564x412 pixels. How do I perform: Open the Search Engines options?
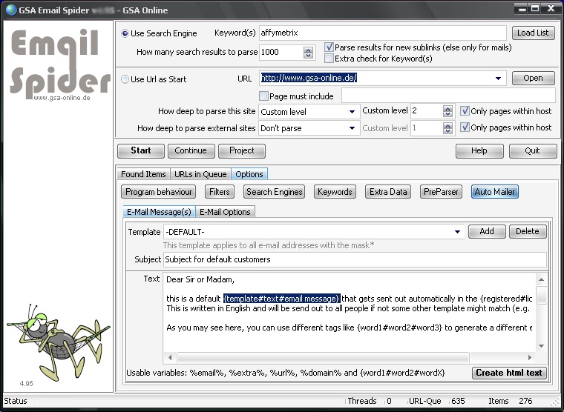pos(274,192)
